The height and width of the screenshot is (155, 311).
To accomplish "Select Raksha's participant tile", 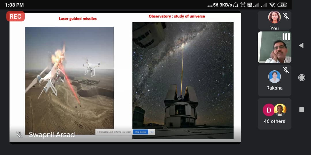I will (x=274, y=80).
